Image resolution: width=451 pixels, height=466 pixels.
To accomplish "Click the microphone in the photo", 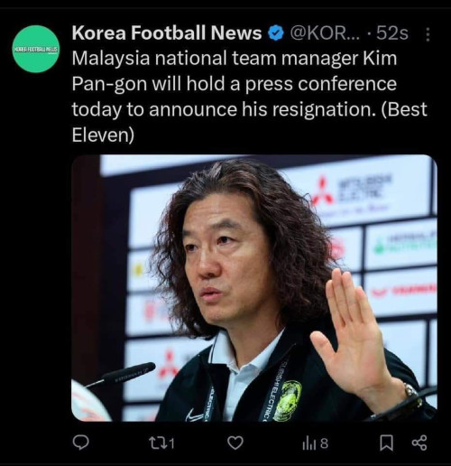I will coord(120,376).
